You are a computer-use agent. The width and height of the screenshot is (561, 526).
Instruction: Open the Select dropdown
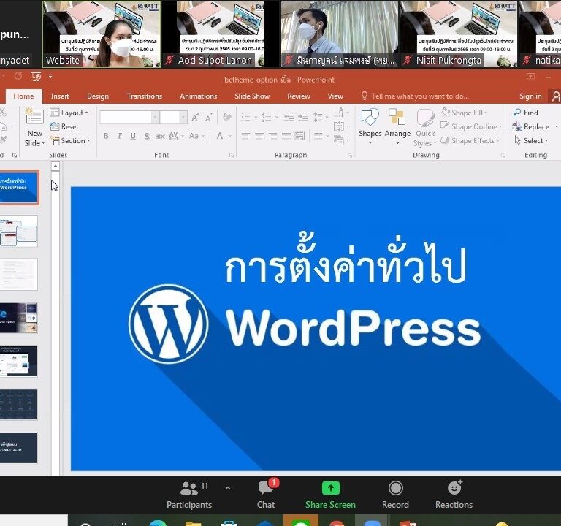[531, 140]
